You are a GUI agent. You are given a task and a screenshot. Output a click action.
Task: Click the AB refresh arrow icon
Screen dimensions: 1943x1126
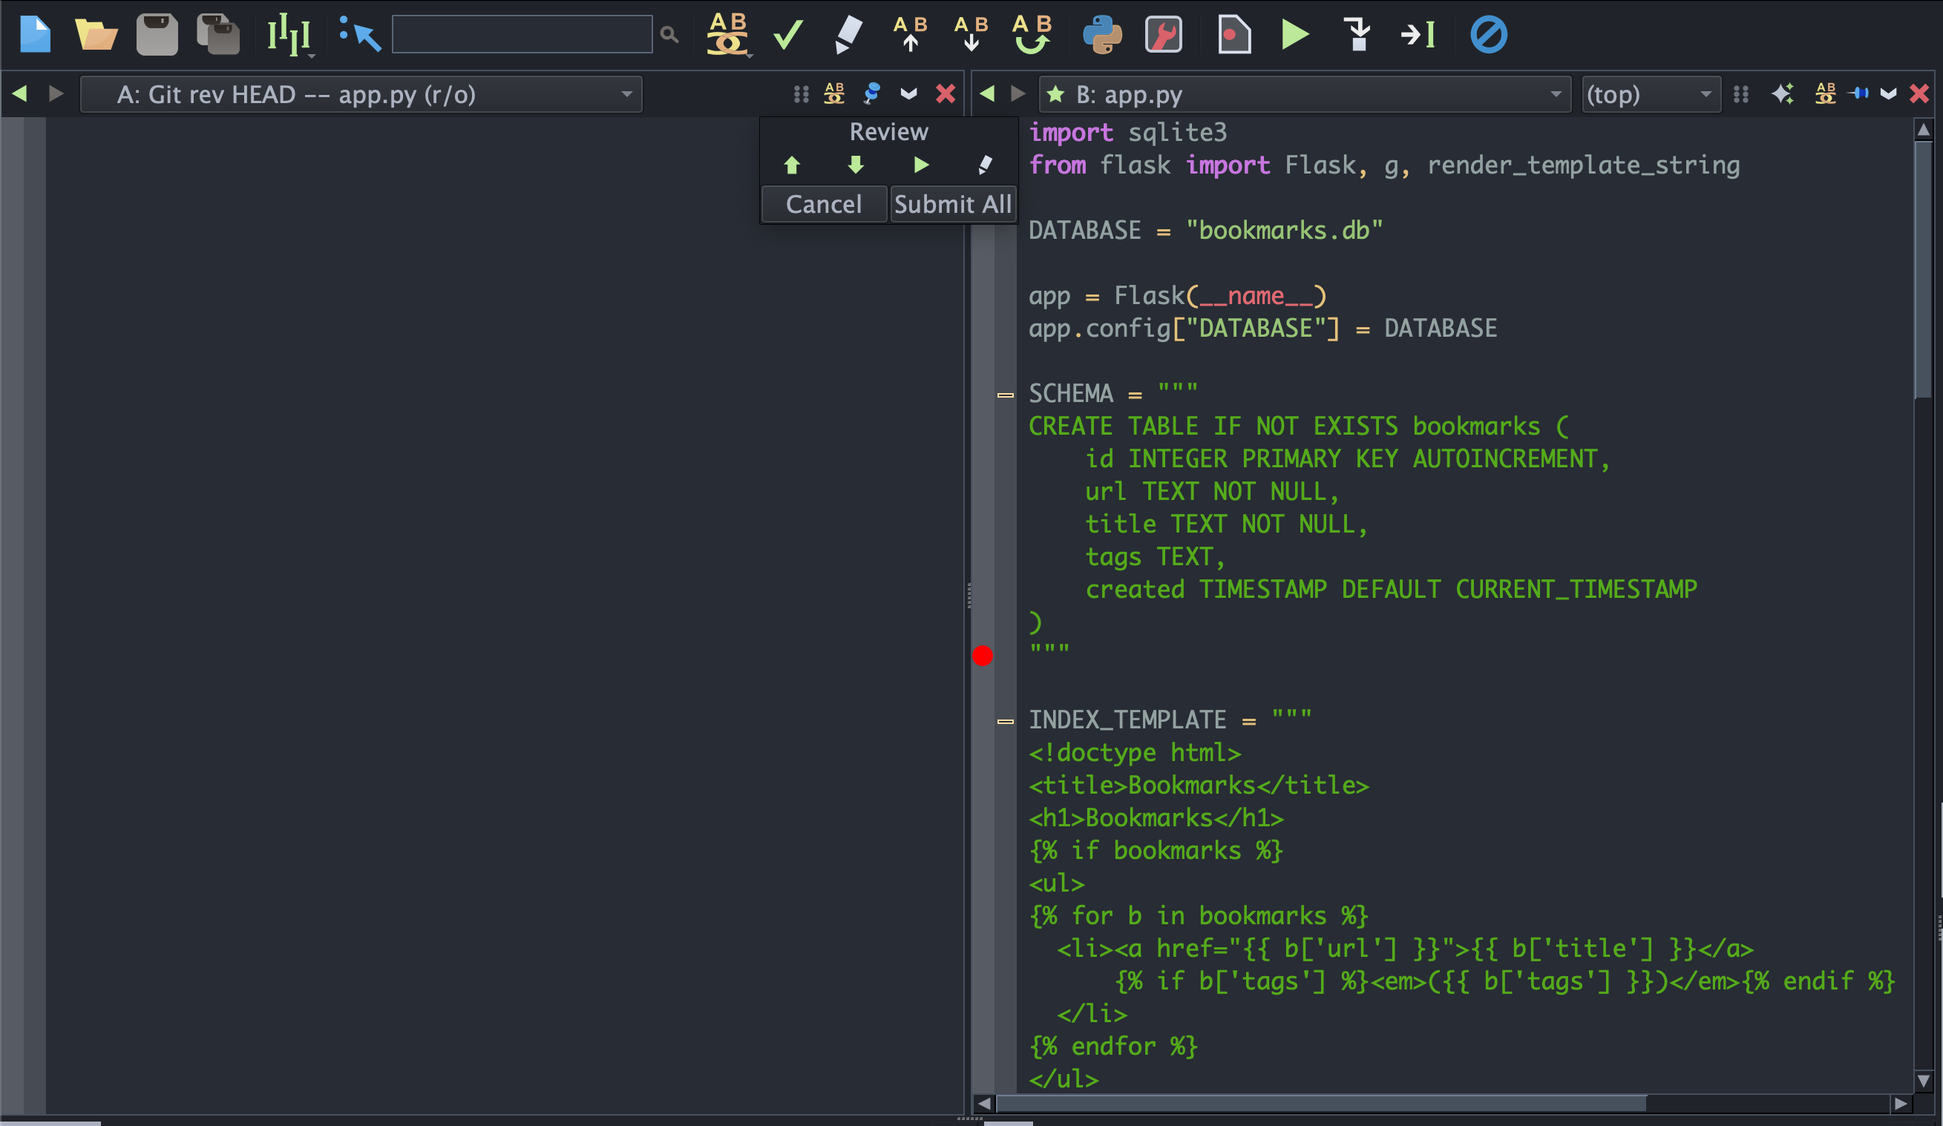pos(1032,33)
